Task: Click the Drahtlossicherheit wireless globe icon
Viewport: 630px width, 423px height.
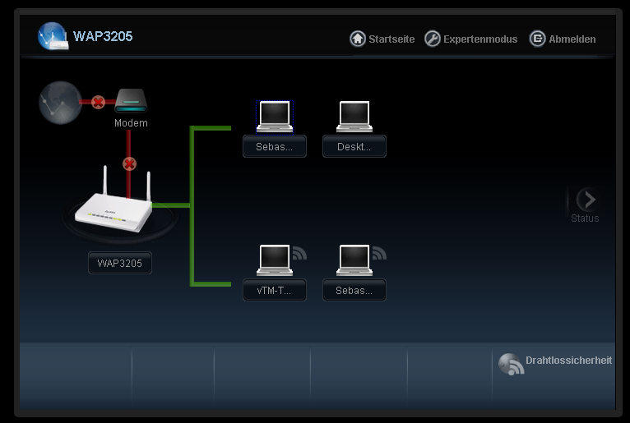Action: point(511,364)
